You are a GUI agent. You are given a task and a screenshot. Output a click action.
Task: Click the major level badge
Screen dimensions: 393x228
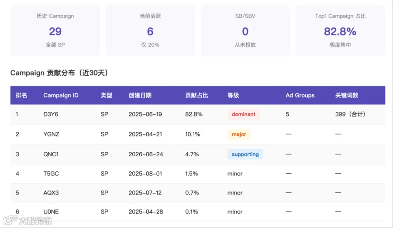click(239, 134)
